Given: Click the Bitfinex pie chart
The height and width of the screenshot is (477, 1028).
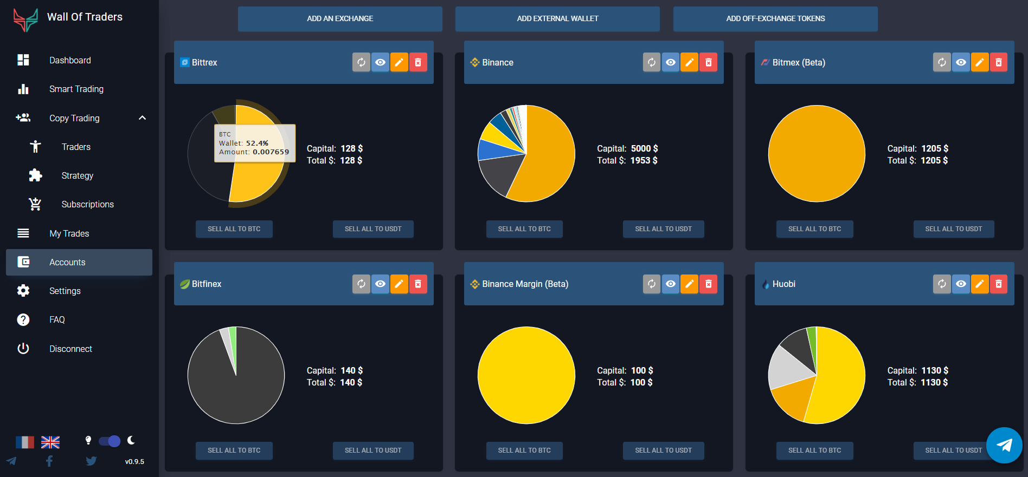Looking at the screenshot, I should pos(236,375).
